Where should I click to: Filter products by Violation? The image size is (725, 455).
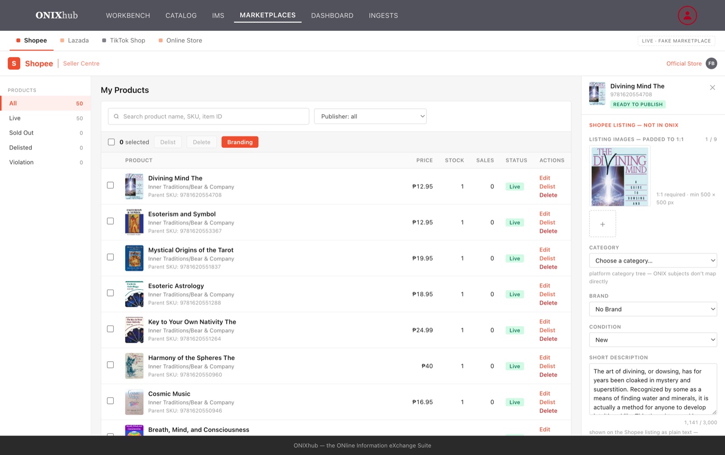pos(45,162)
